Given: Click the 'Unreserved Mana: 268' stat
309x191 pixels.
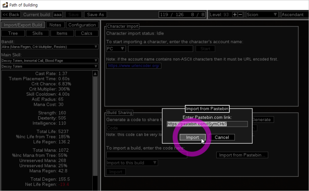Looking at the screenshot, I should [42, 161].
